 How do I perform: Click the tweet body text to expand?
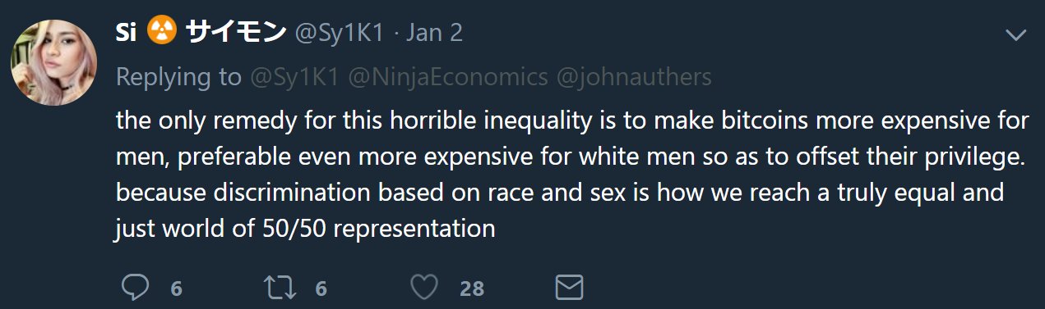(x=572, y=174)
